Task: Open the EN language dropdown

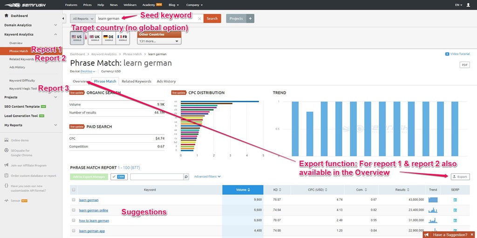Action: coord(458,5)
